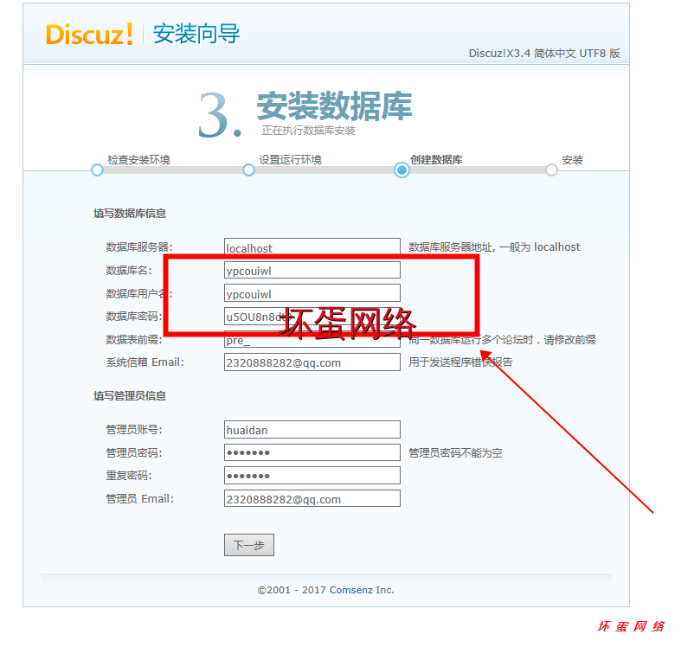Viewport: 694px width, 647px height.
Task: Click the 管理员 Email: label
Action: pos(140,499)
